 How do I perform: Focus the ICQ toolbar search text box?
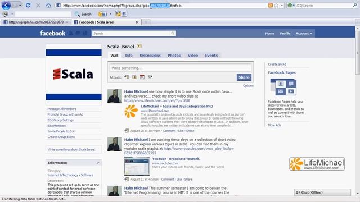click(x=43, y=14)
